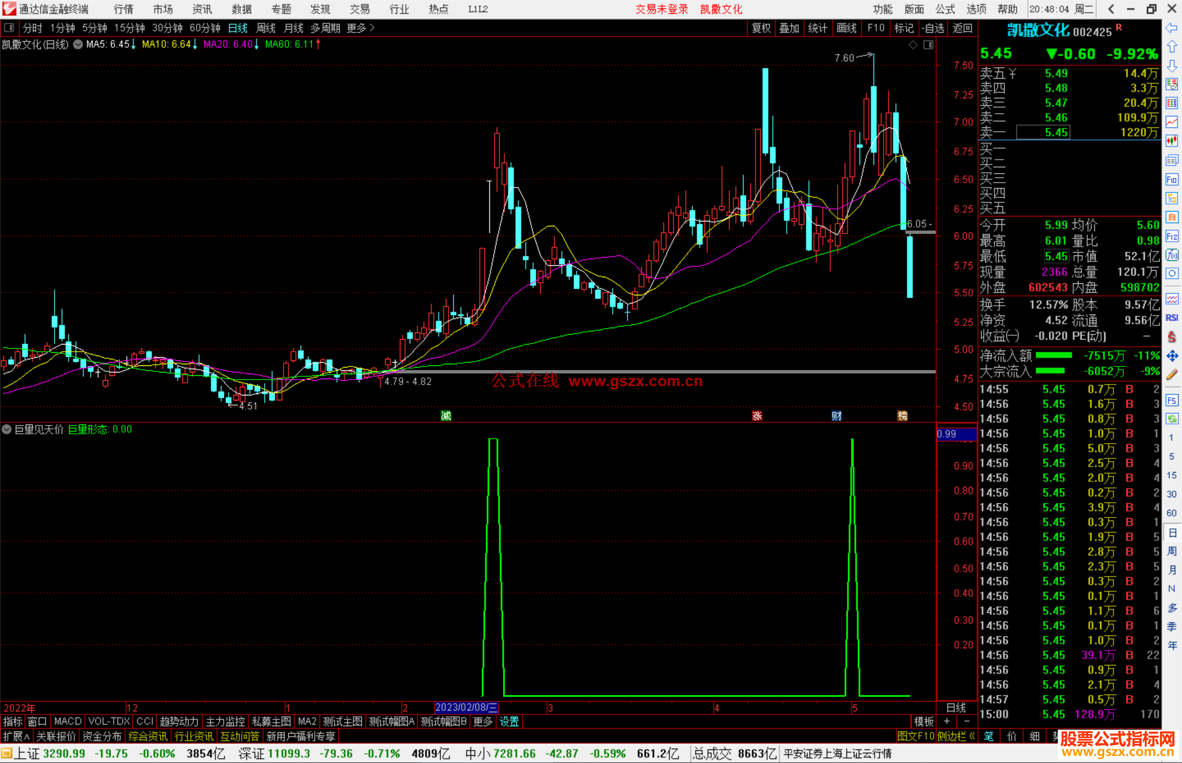Click the F10 icon in right sidebar
Screen dimensions: 1182x763
(1172, 180)
